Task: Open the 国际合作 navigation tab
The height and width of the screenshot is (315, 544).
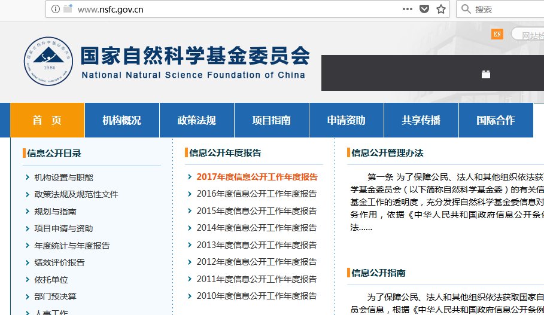Action: coord(496,120)
